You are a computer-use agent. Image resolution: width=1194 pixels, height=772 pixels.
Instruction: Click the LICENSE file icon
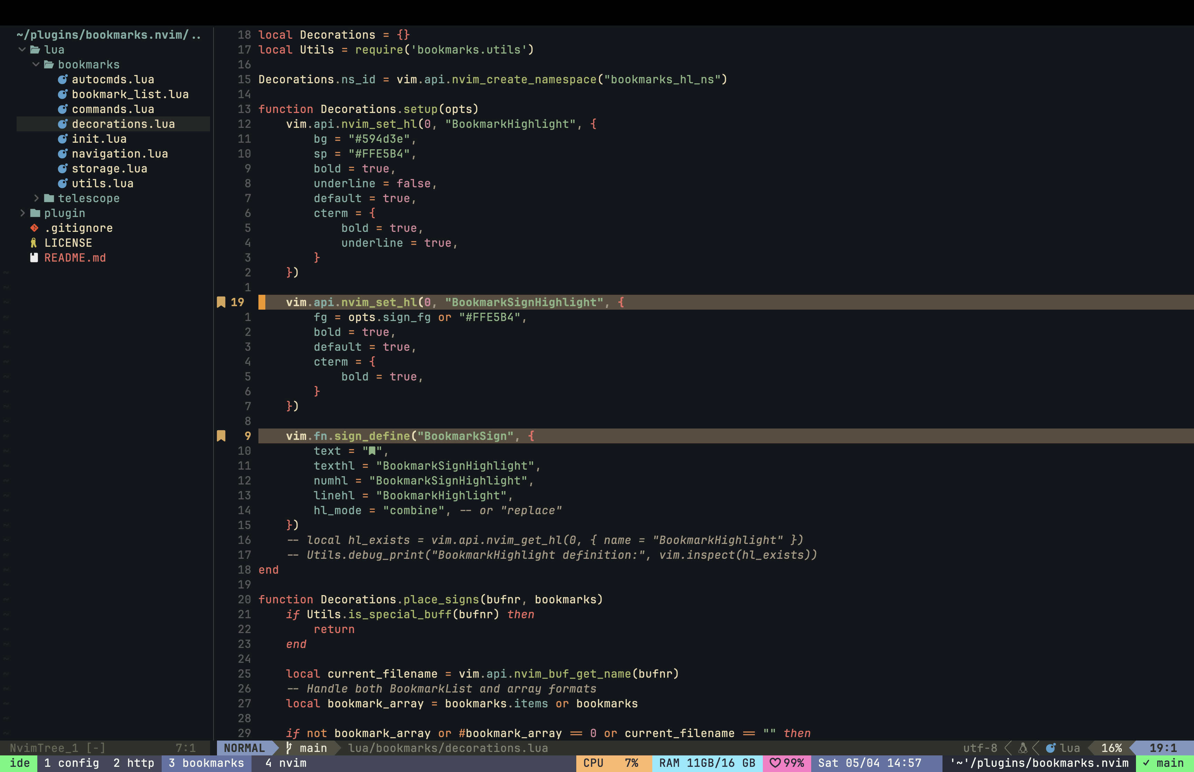tap(34, 243)
